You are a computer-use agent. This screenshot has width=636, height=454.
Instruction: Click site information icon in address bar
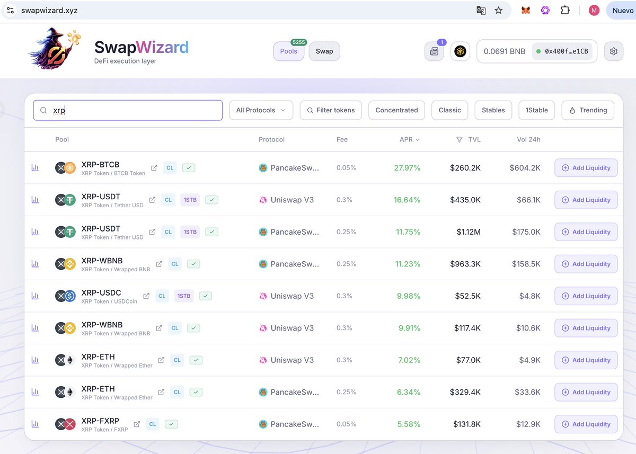[x=11, y=10]
